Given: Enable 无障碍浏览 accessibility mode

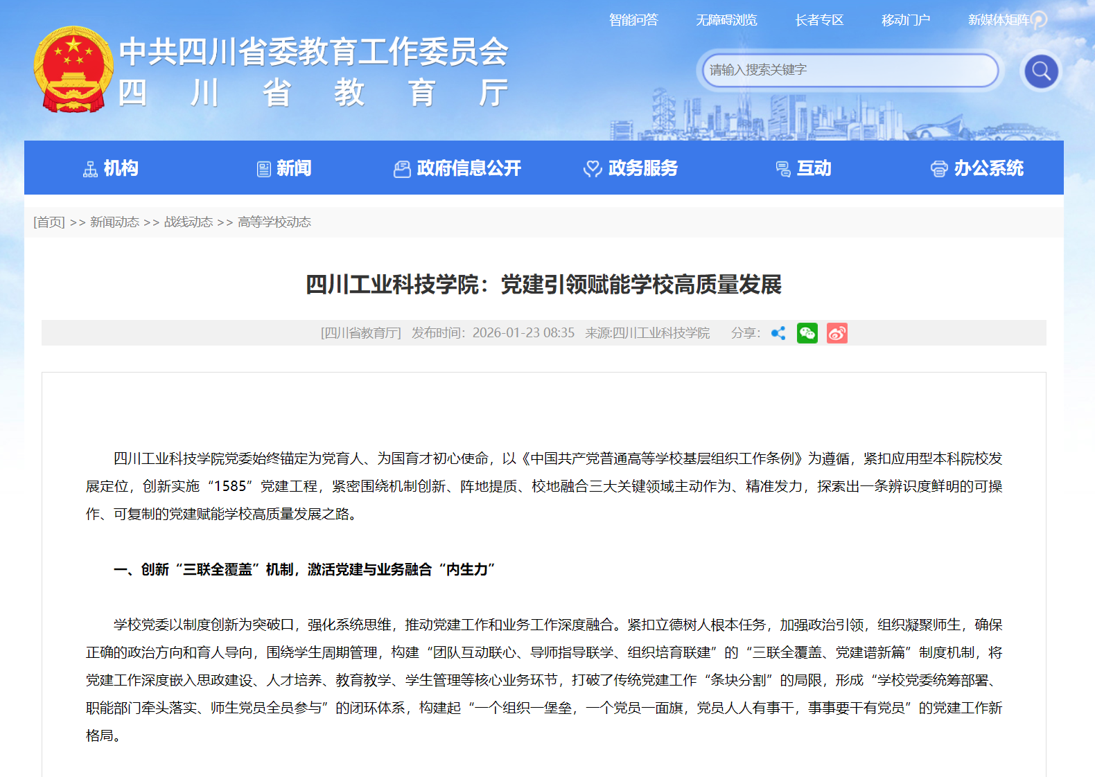Looking at the screenshot, I should 726,20.
